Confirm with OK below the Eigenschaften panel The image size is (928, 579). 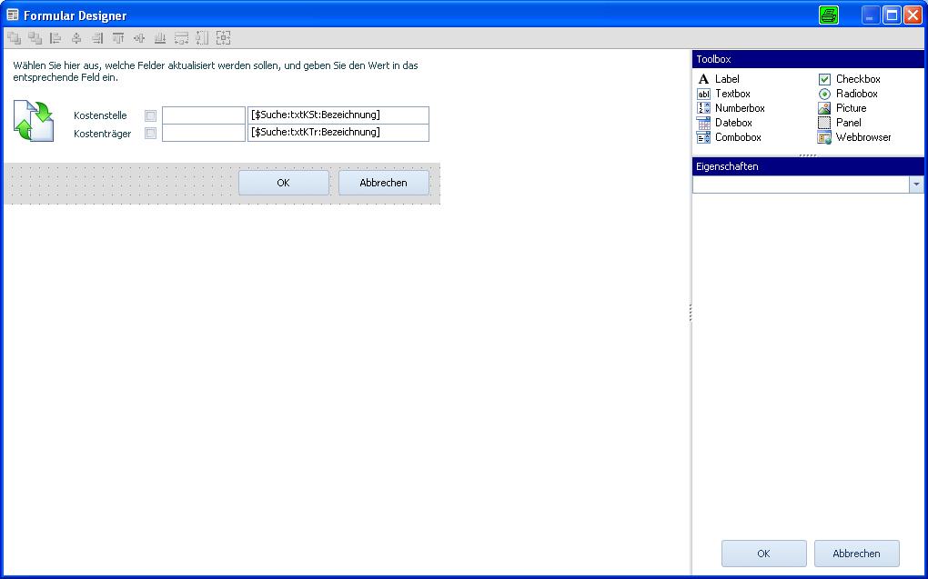click(763, 554)
